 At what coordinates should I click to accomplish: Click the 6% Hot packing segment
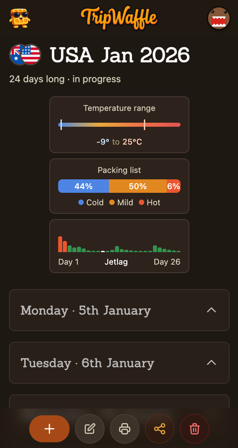(173, 186)
